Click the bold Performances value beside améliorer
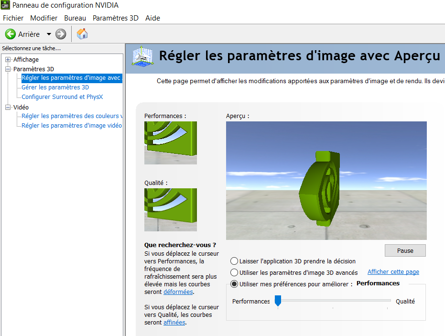The height and width of the screenshot is (336, 445). (x=378, y=283)
